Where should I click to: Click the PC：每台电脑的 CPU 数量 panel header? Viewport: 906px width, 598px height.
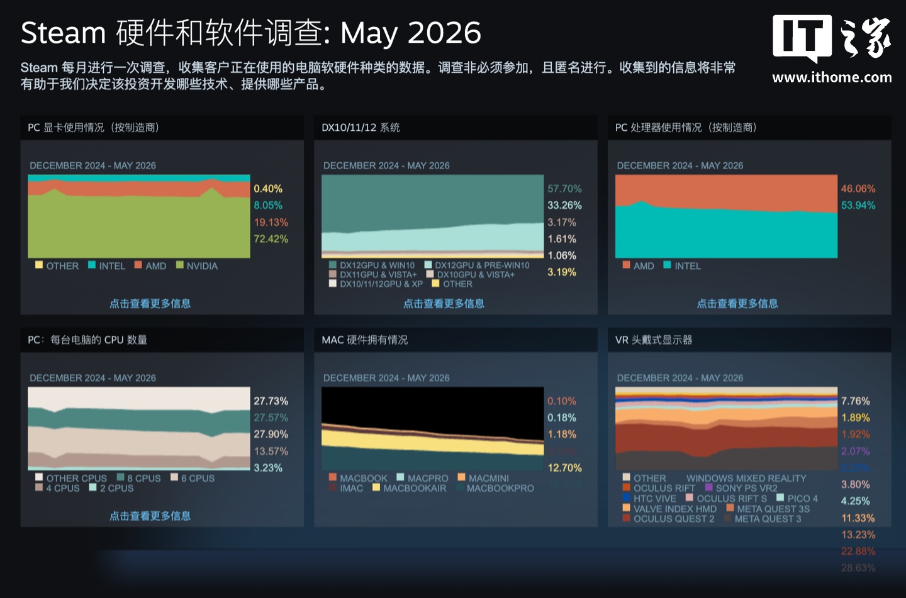click(162, 340)
